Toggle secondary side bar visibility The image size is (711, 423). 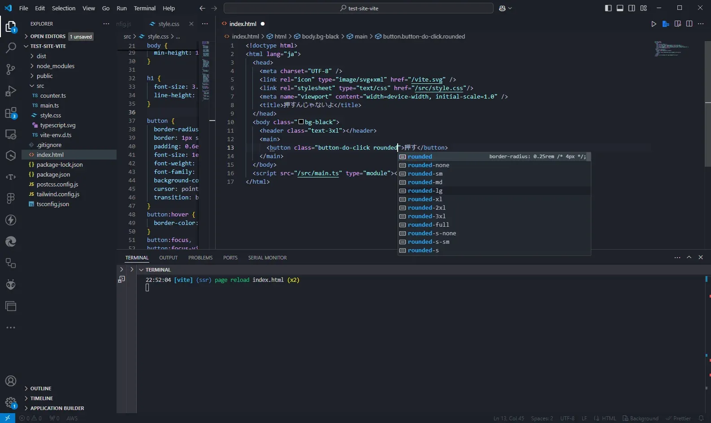click(x=632, y=8)
